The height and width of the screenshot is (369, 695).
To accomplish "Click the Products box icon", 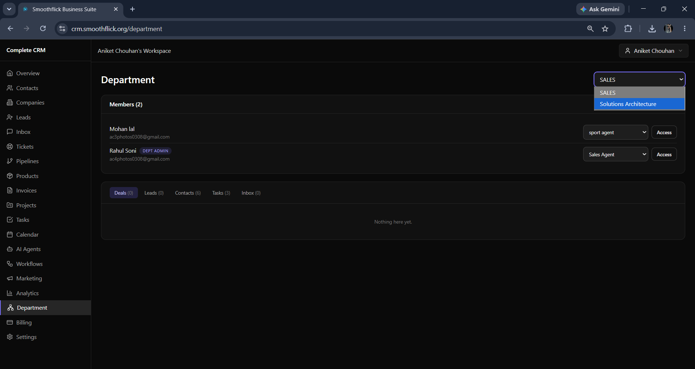I will (x=10, y=176).
